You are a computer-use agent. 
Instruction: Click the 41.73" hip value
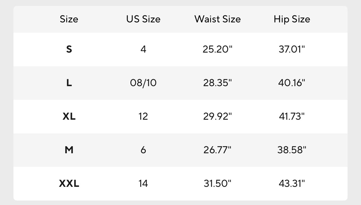292,116
